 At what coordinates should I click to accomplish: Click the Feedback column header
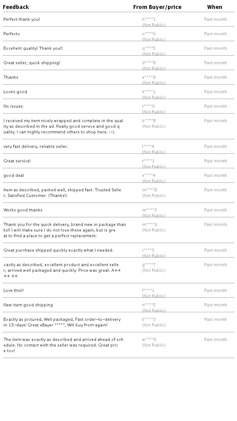coord(16,7)
